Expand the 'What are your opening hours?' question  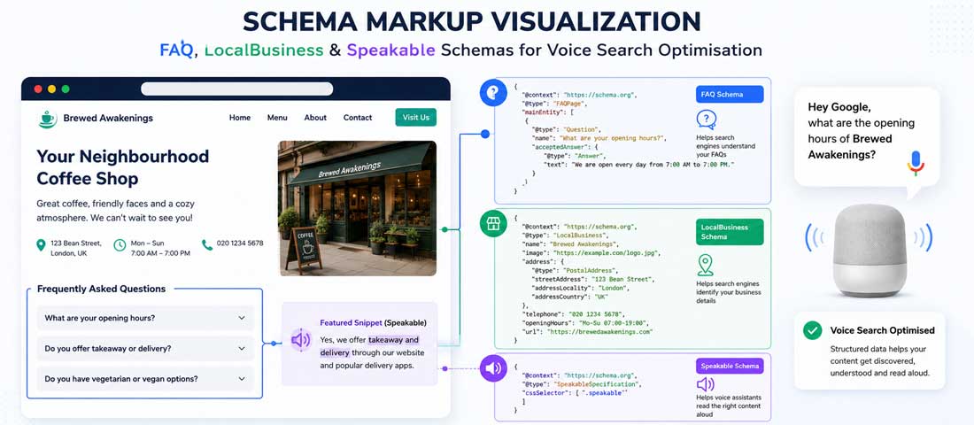pyautogui.click(x=145, y=318)
